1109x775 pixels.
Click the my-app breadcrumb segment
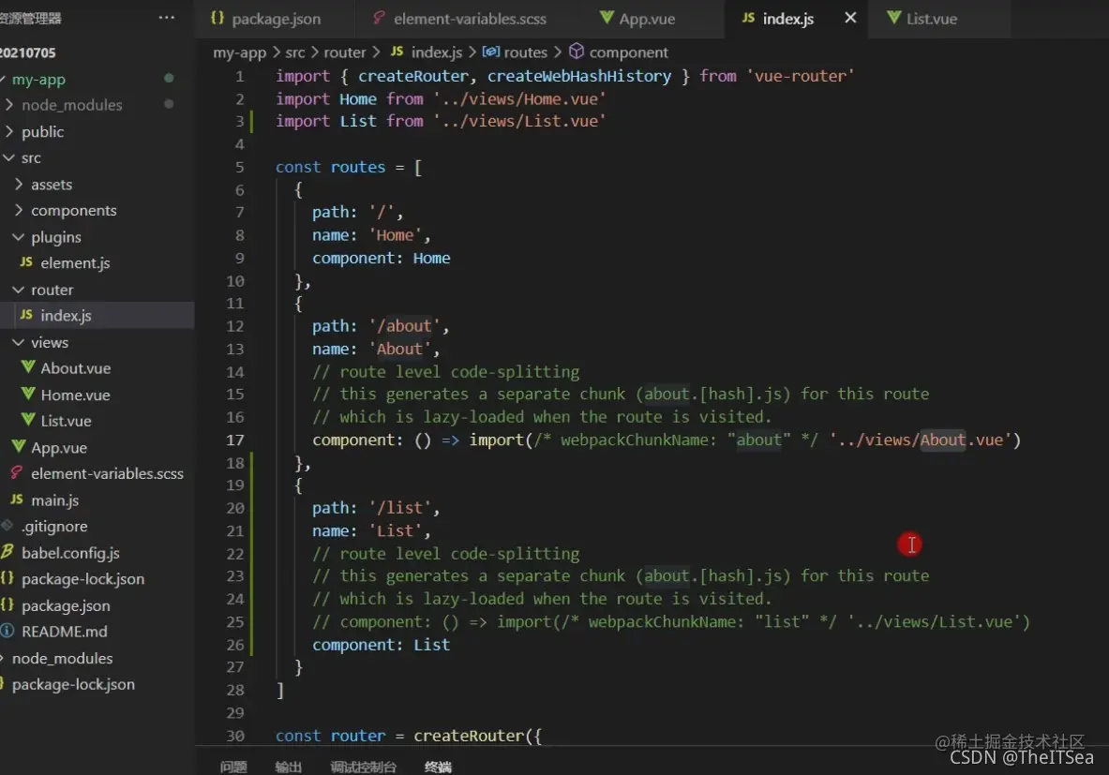[x=240, y=52]
